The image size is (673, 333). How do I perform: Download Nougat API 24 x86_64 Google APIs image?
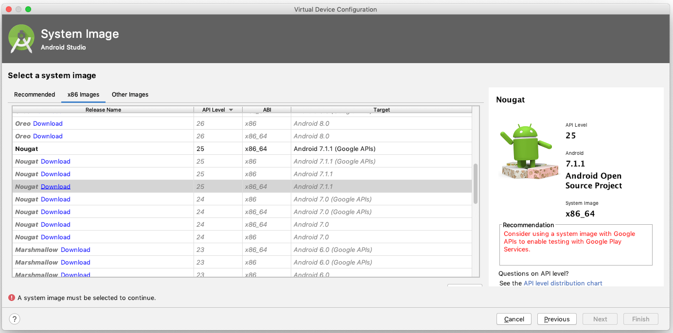(x=55, y=212)
